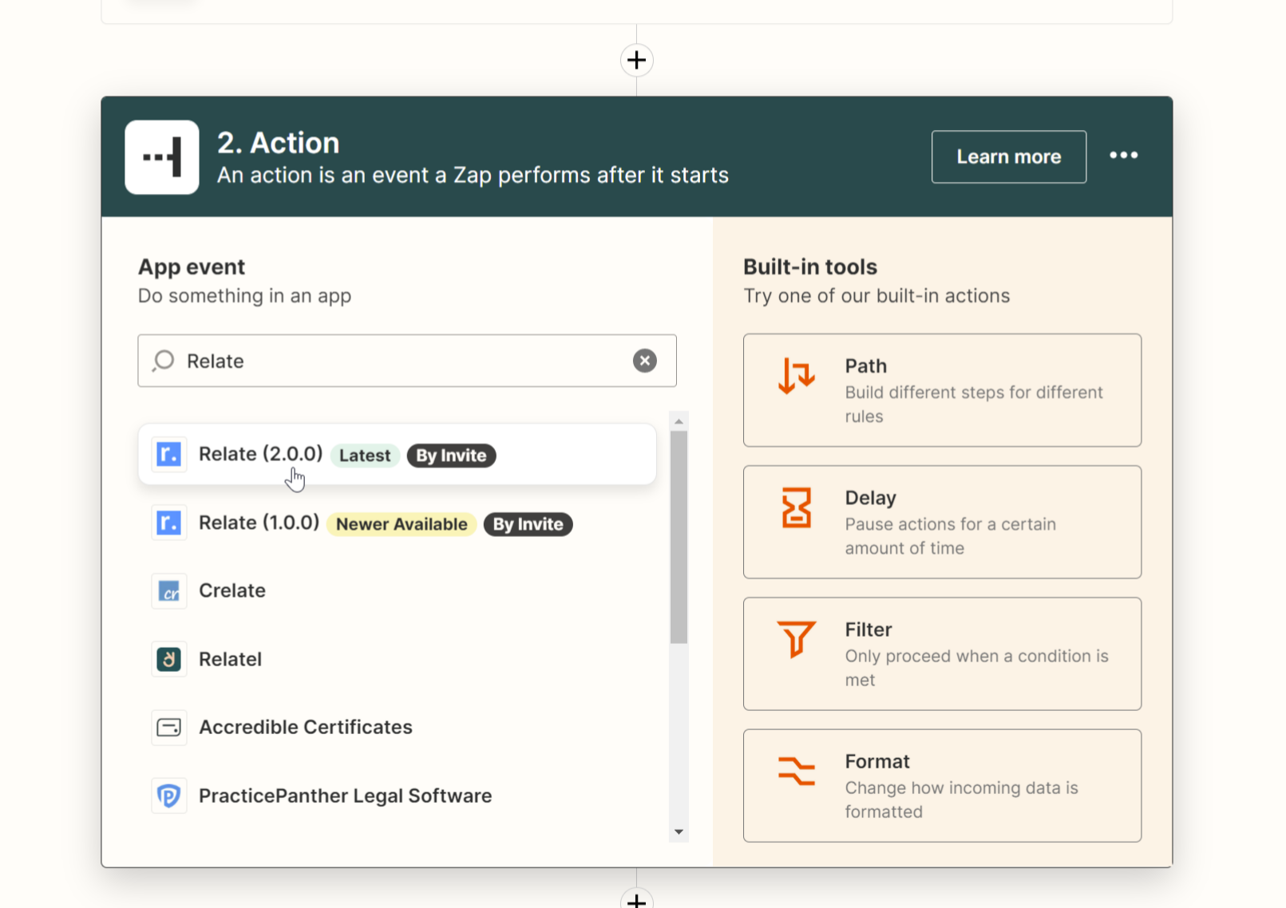Click the Latest badge on Relate (2.0.0)
1286x908 pixels.
(x=365, y=456)
